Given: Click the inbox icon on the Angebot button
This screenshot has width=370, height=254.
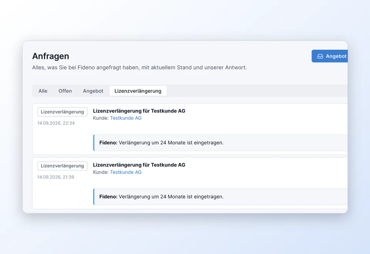Looking at the screenshot, I should (x=320, y=56).
